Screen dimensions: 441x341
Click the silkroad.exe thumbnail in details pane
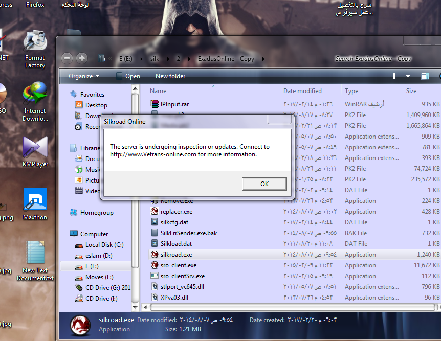[80, 325]
